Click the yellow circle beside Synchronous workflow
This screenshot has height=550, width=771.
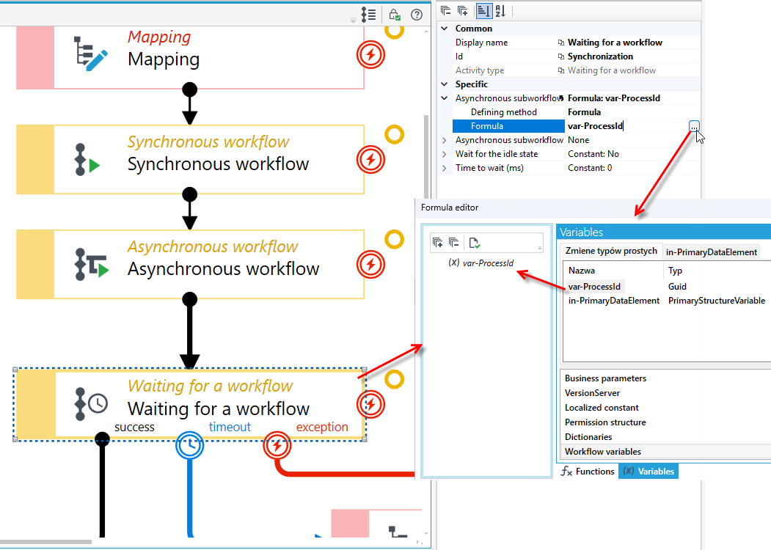pos(394,134)
